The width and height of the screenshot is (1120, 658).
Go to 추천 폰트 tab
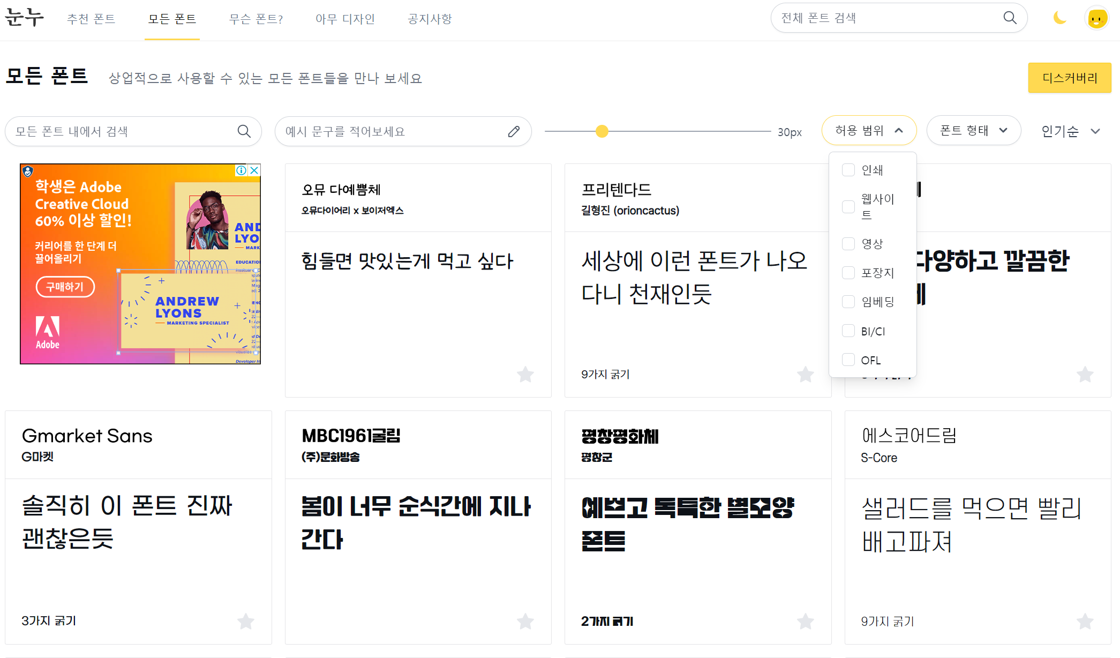pos(91,19)
